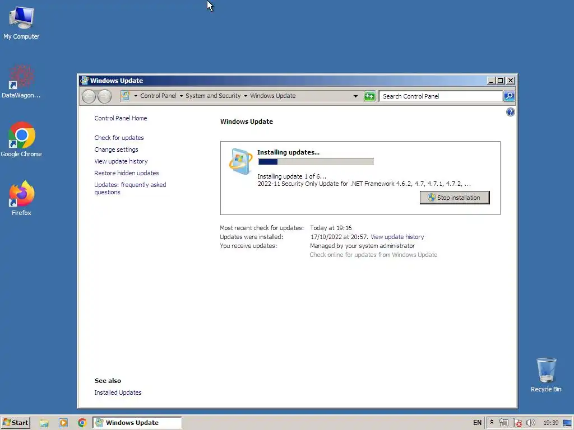Expand the dropdown after System and Security
574x430 pixels.
point(246,96)
